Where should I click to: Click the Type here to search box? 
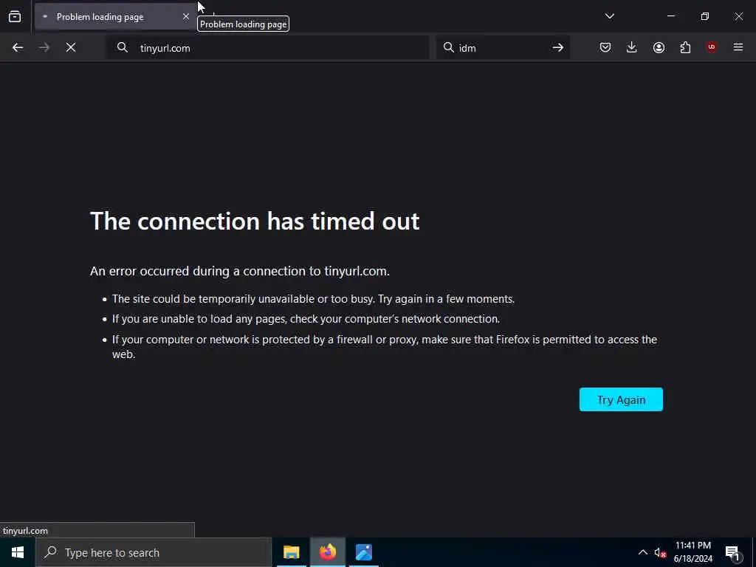(x=154, y=552)
